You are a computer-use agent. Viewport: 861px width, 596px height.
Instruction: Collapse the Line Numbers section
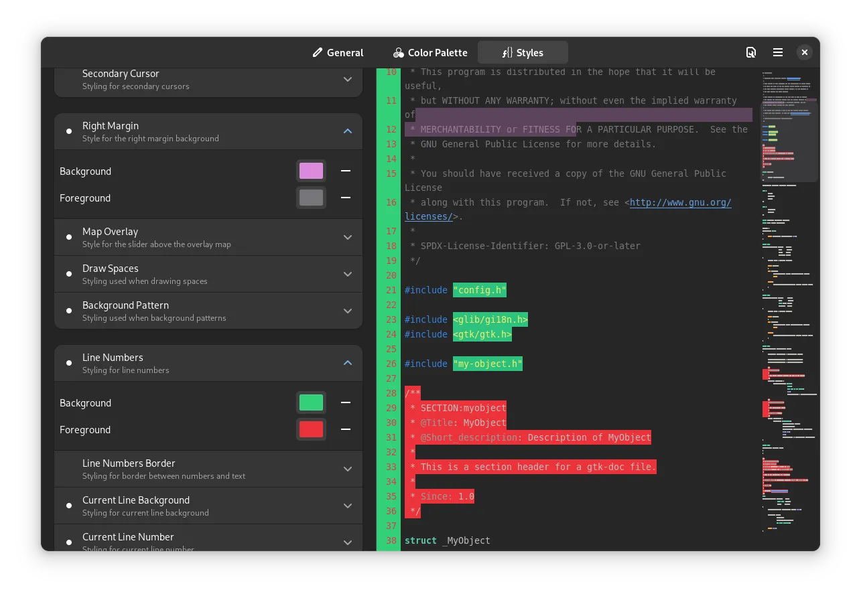(x=347, y=363)
